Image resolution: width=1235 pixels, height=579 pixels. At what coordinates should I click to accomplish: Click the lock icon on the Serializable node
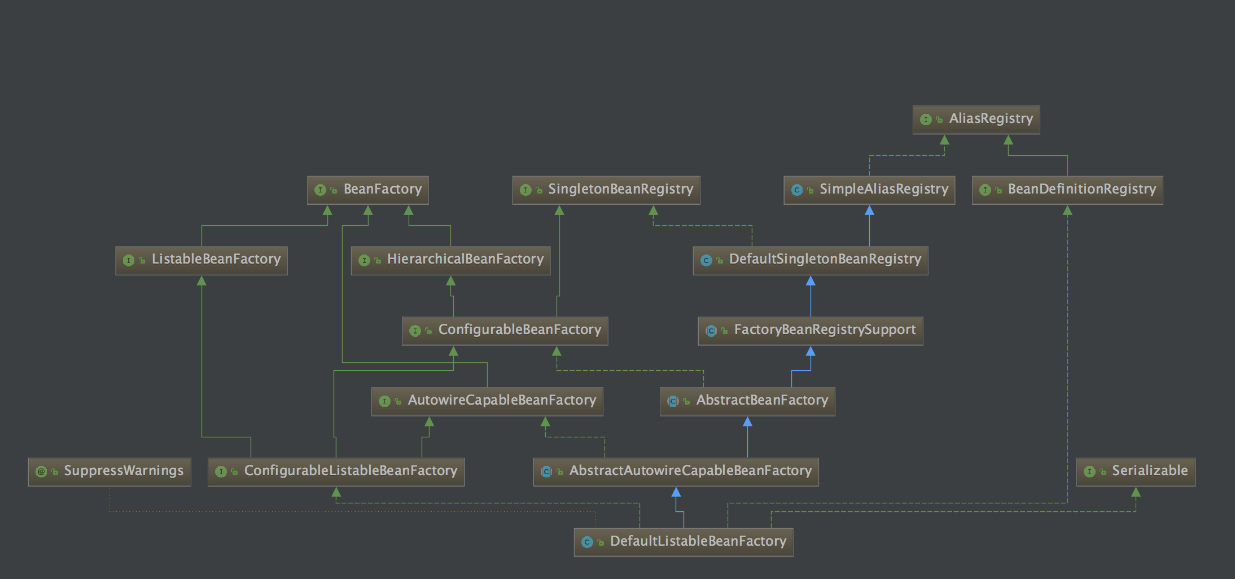coord(1103,472)
